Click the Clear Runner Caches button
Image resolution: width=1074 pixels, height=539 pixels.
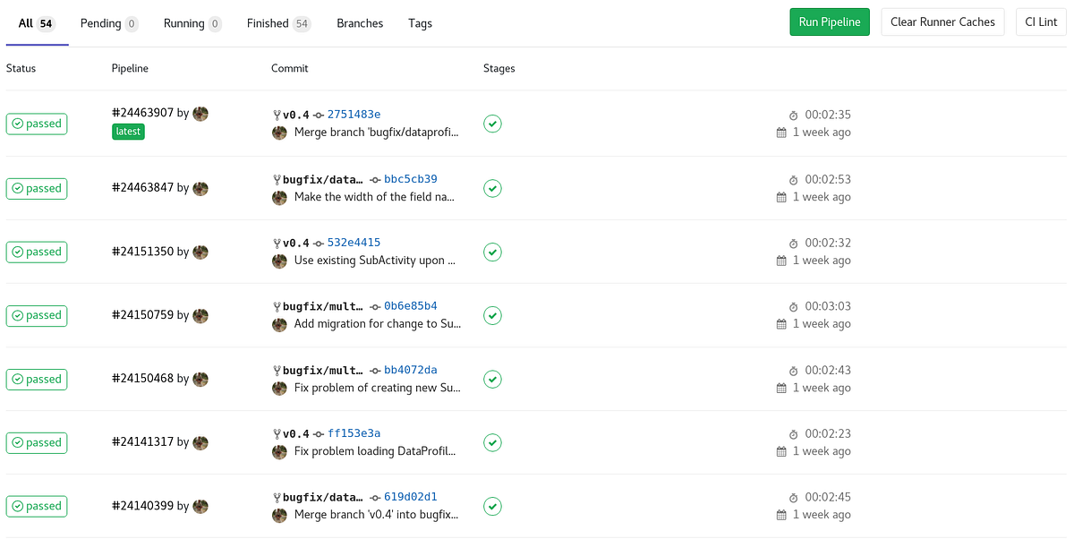pyautogui.click(x=942, y=21)
